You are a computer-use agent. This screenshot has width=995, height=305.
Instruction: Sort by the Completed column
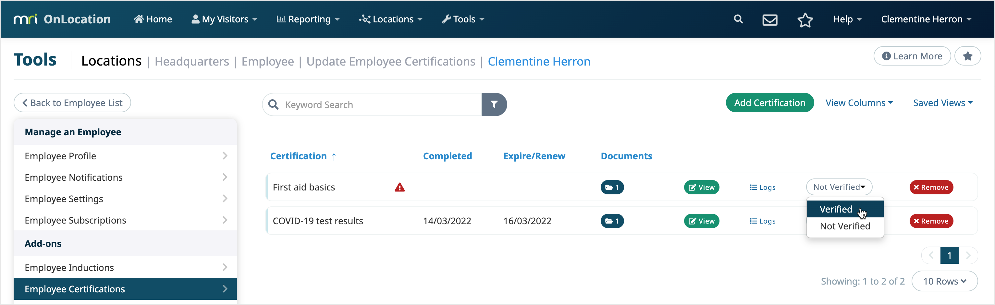[447, 156]
